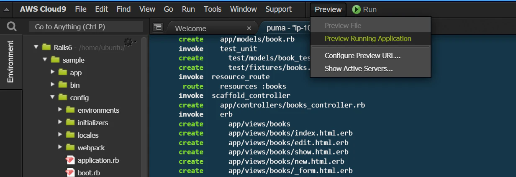Click the Ruby icon of boot.rb

[70, 172]
